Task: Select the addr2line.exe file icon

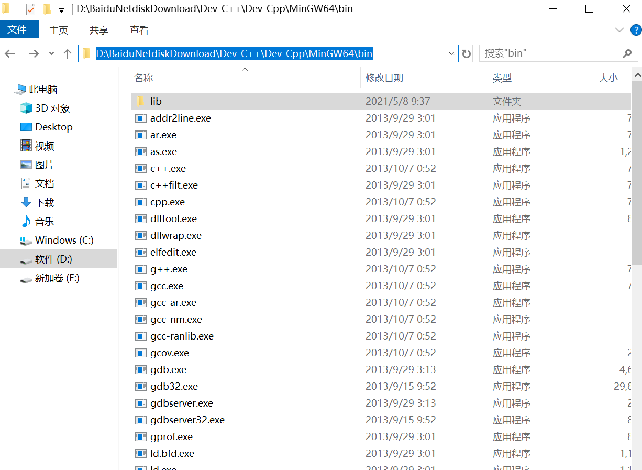Action: click(140, 118)
